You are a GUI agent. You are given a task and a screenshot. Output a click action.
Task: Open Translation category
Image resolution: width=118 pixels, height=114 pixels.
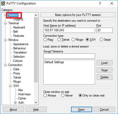point(20,52)
